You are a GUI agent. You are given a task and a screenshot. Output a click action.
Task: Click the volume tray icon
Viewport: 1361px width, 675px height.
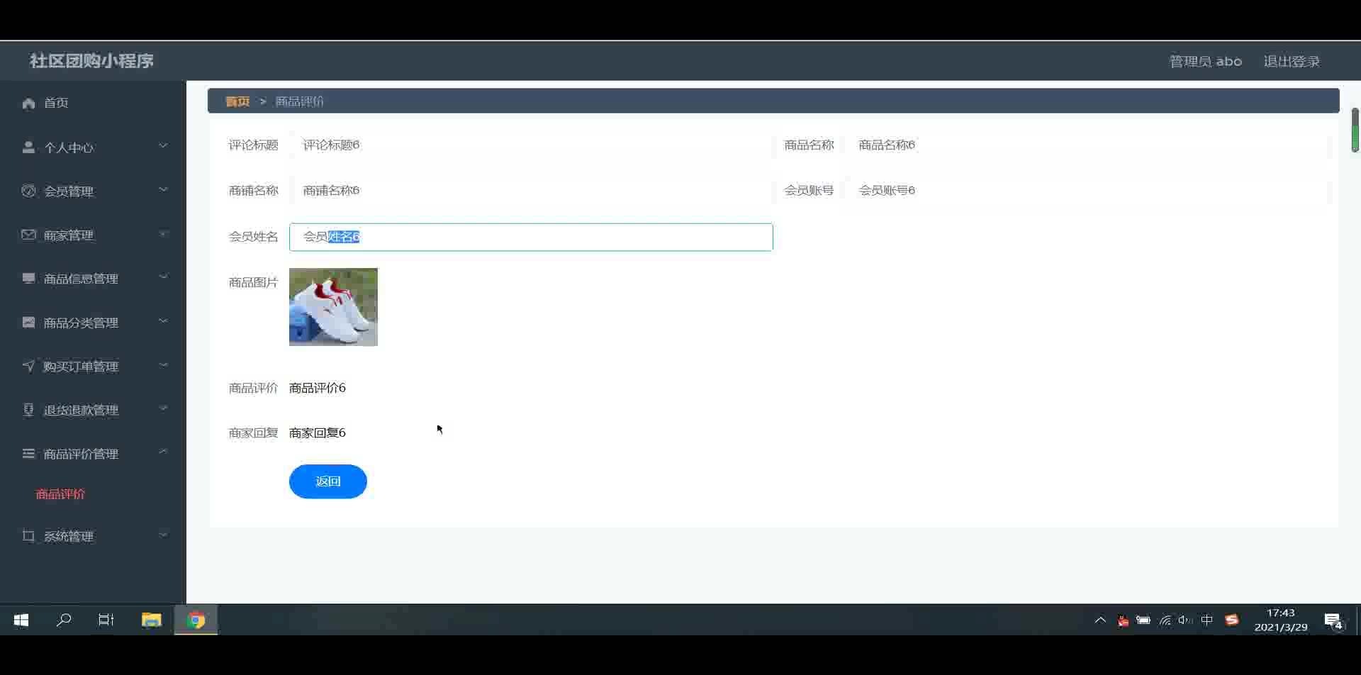(x=1184, y=620)
